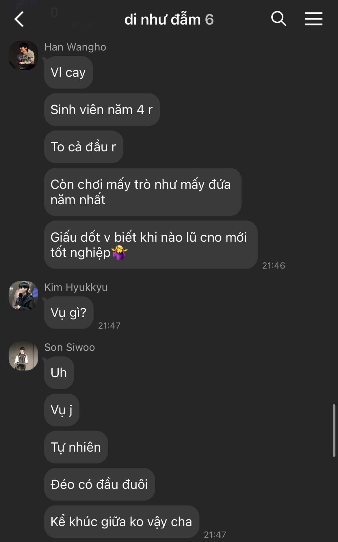Tap the member count 6
338x542 pixels.
[209, 20]
